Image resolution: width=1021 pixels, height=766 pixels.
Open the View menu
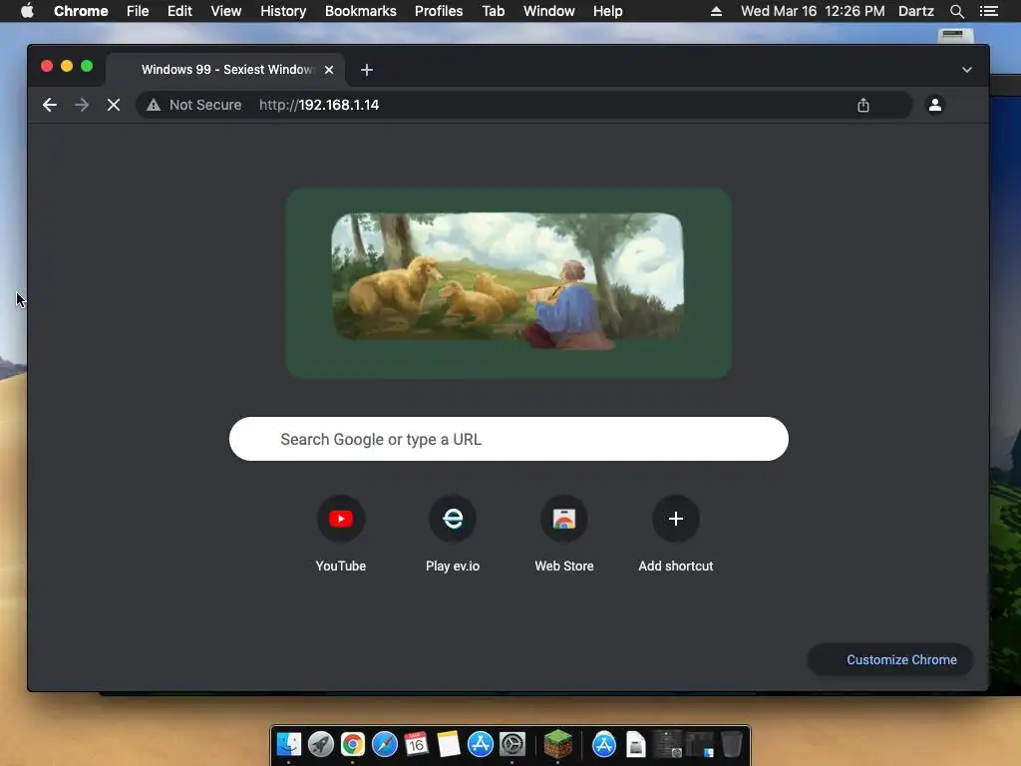[x=226, y=11]
